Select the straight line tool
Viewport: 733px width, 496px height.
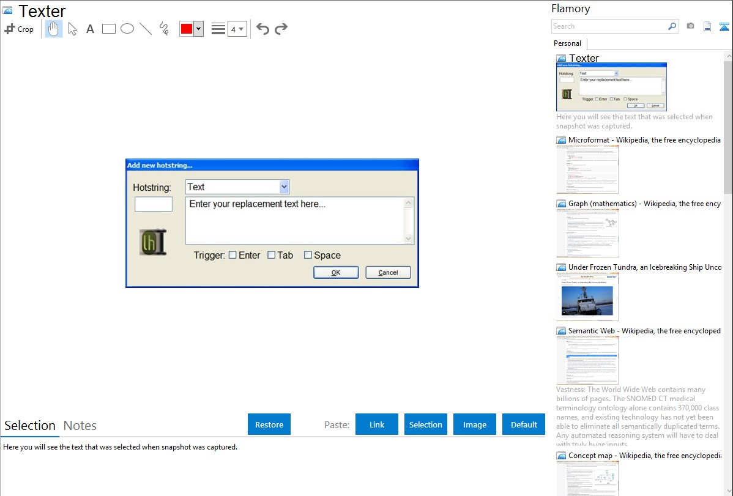pos(146,29)
